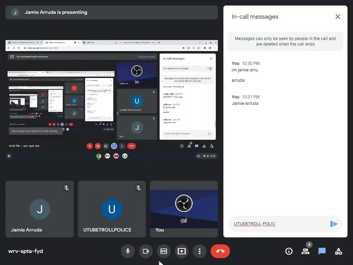Send the message with the blue arrow
Image resolution: width=353 pixels, height=265 pixels.
[x=334, y=224]
